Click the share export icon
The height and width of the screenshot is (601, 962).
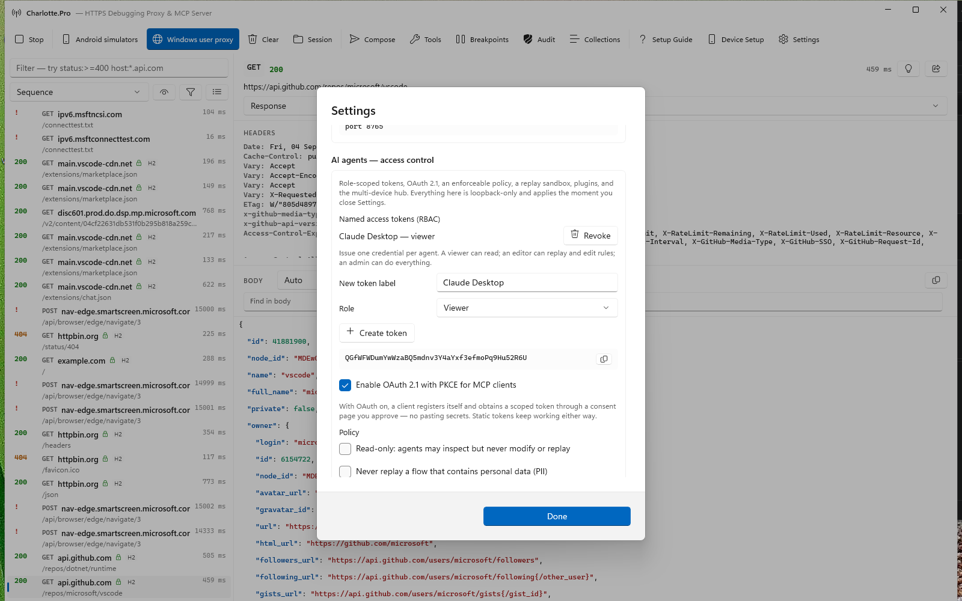click(936, 69)
